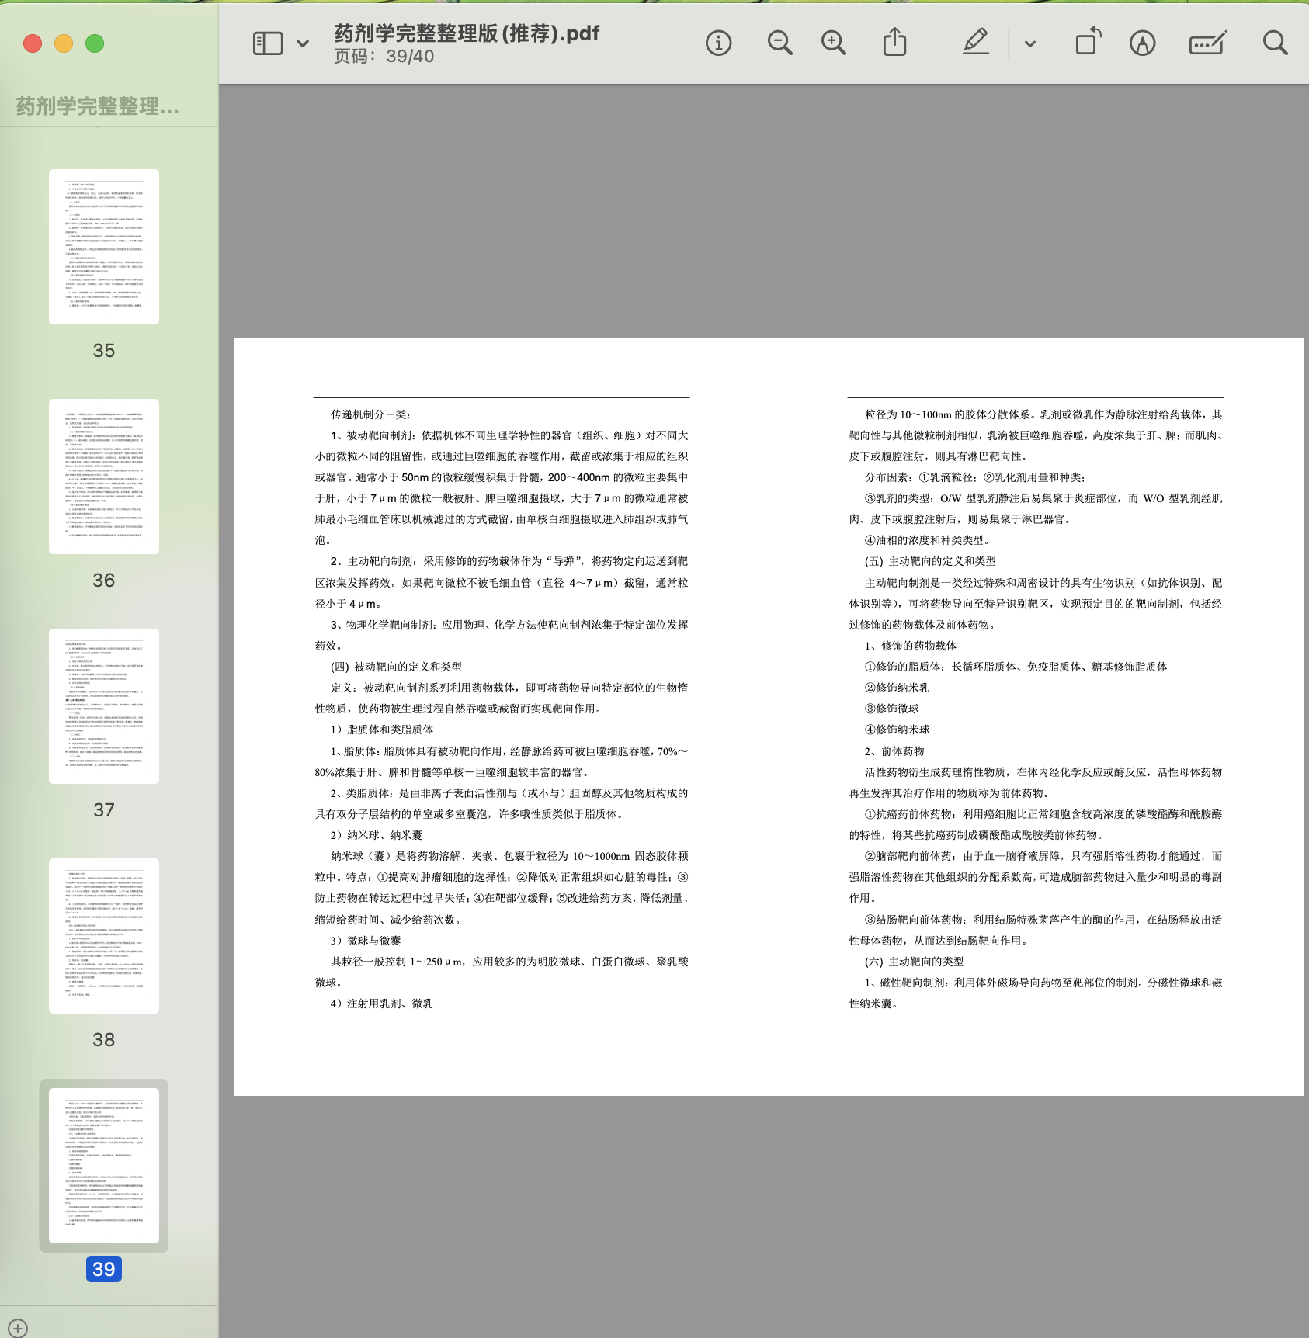
Task: Select page 35 thumbnail
Action: (x=104, y=247)
